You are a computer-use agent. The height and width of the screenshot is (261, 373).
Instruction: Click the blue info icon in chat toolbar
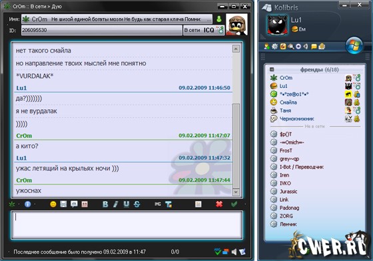coord(27,204)
